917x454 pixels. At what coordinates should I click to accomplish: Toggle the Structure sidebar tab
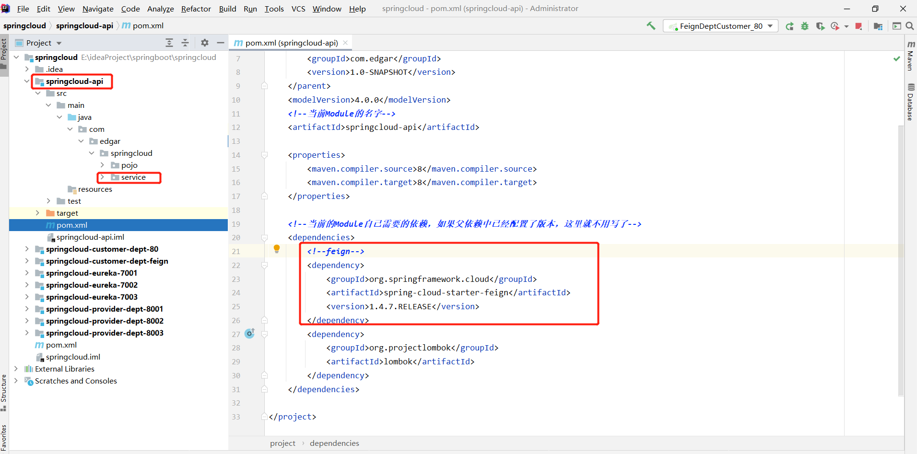pyautogui.click(x=4, y=392)
